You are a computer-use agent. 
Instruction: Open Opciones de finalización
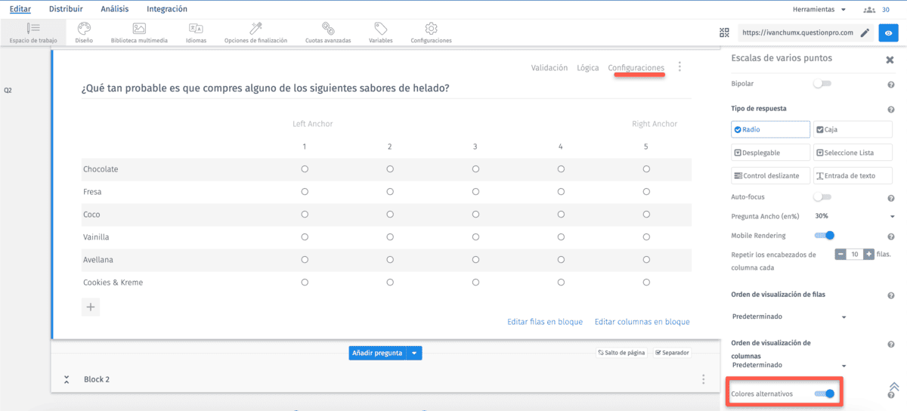(255, 32)
